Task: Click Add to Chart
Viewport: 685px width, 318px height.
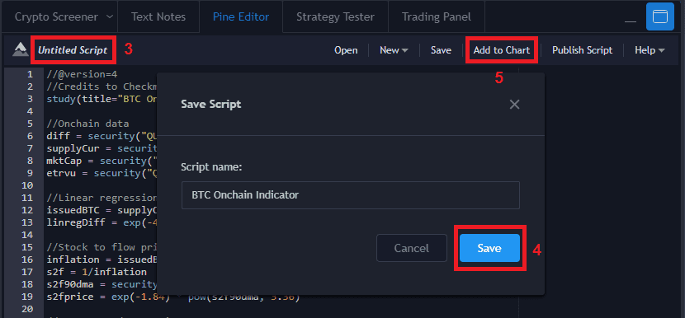Action: pos(502,50)
